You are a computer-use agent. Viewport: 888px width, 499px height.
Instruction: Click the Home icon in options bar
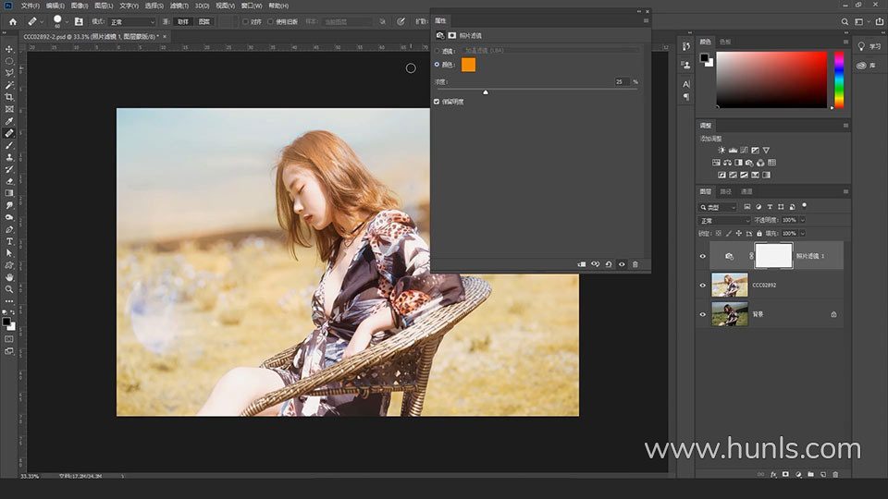13,21
